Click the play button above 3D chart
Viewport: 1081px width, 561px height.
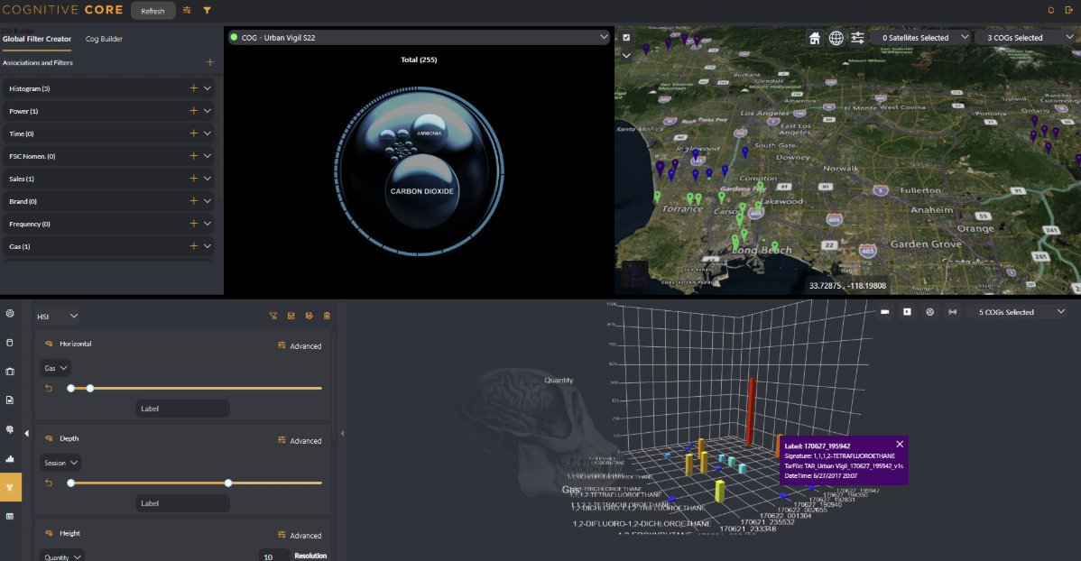(907, 312)
